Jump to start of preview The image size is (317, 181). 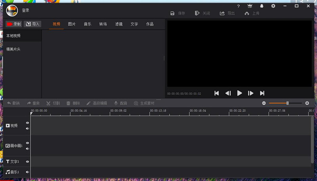[x=216, y=93]
